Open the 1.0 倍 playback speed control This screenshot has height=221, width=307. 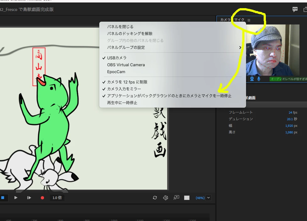57,198
